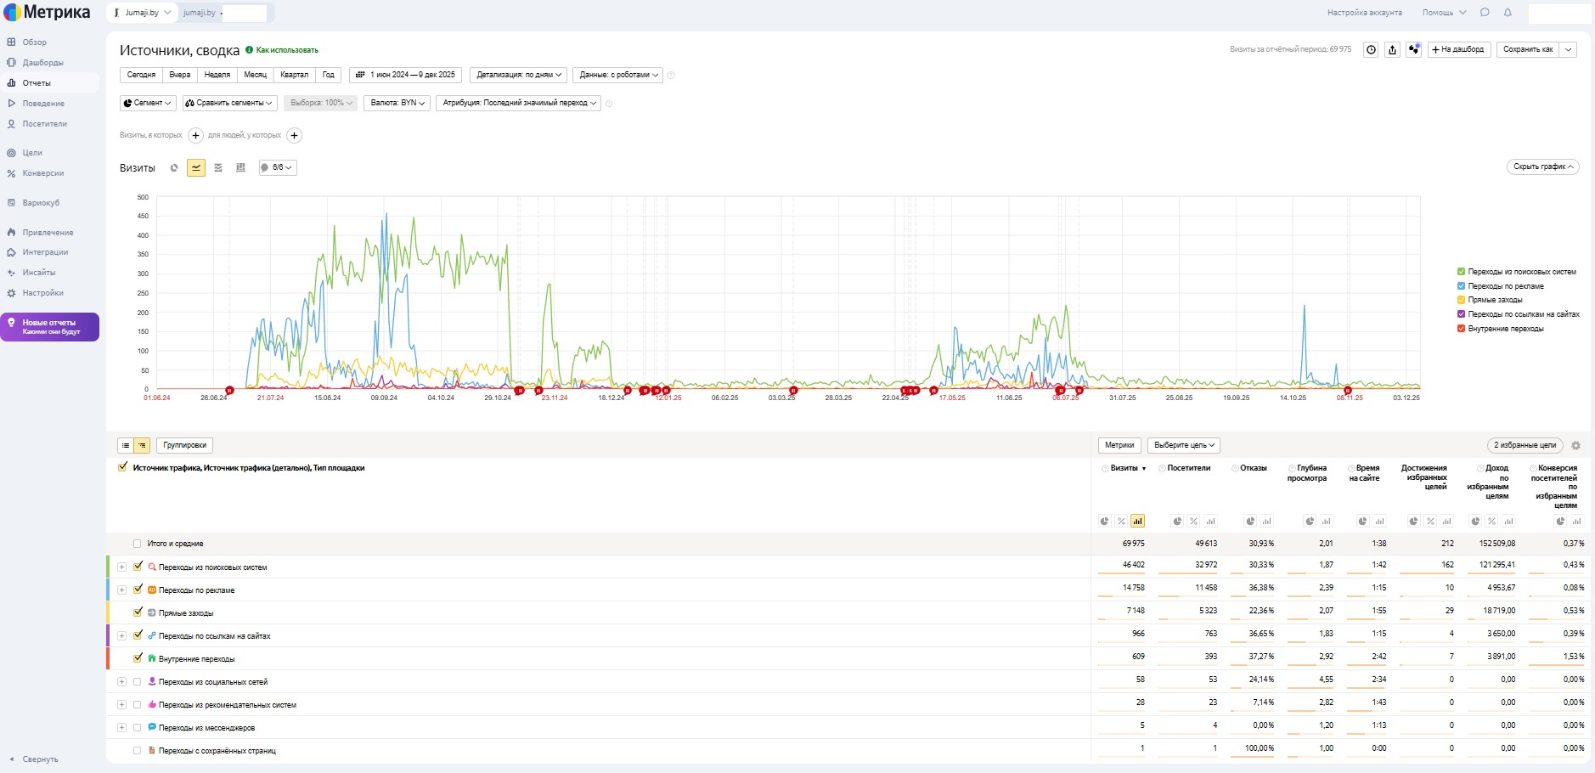The height and width of the screenshot is (773, 1595).
Task: Click green legend swatch for Переходы из поисковых систем
Action: pos(1462,272)
